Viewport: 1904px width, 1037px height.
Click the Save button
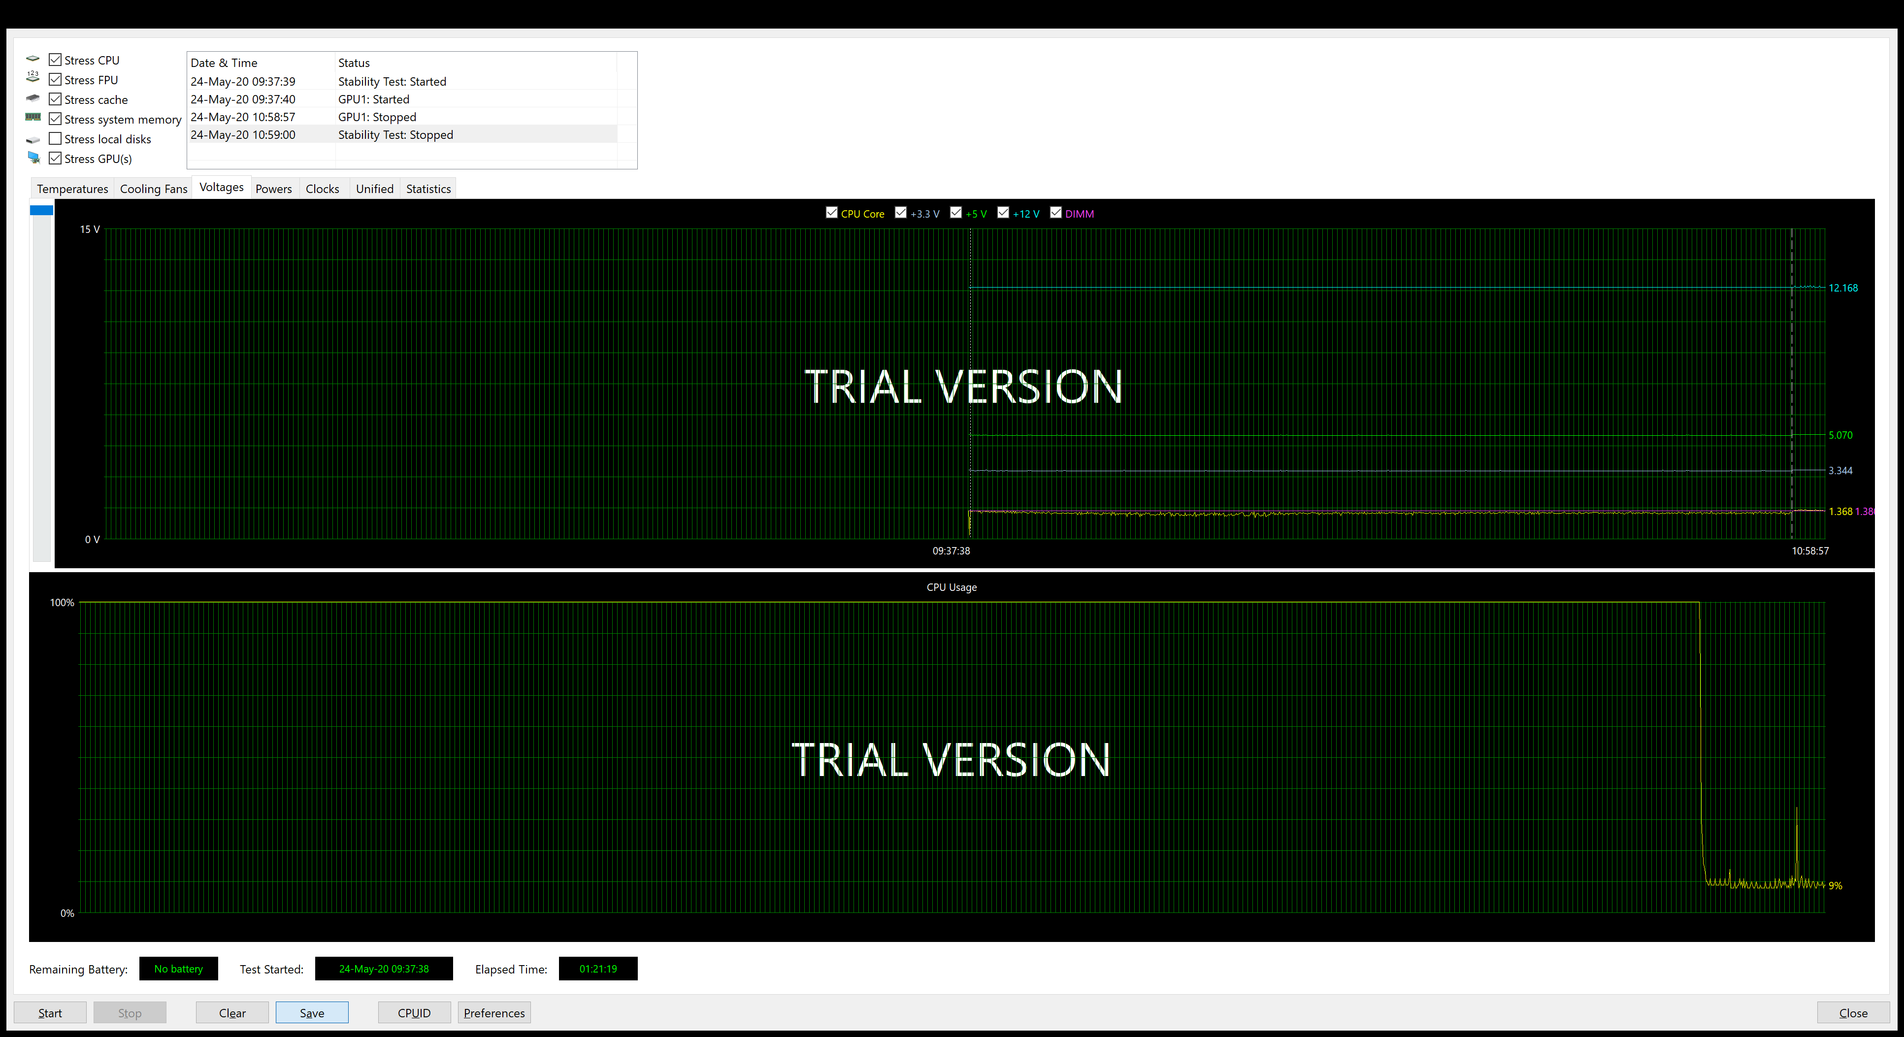[x=312, y=1012]
